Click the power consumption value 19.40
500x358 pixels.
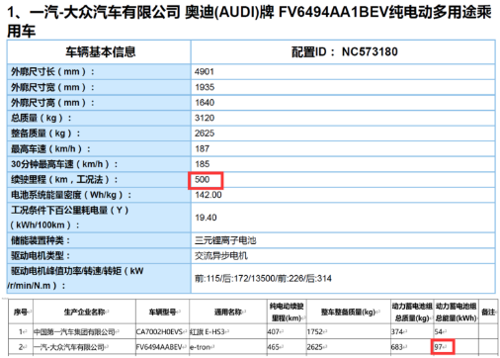206,218
